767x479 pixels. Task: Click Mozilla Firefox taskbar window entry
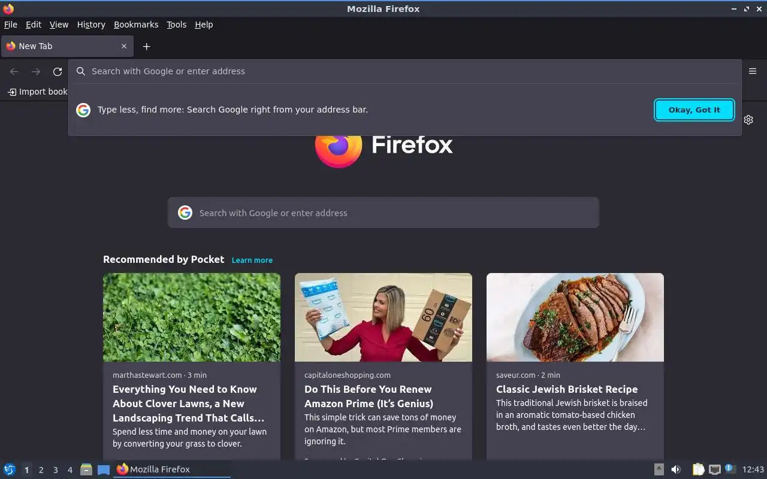tap(172, 469)
